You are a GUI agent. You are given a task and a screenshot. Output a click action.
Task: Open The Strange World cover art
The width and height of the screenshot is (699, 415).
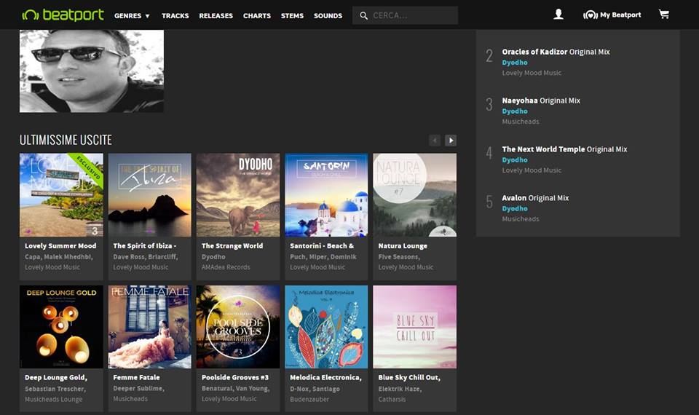point(238,195)
